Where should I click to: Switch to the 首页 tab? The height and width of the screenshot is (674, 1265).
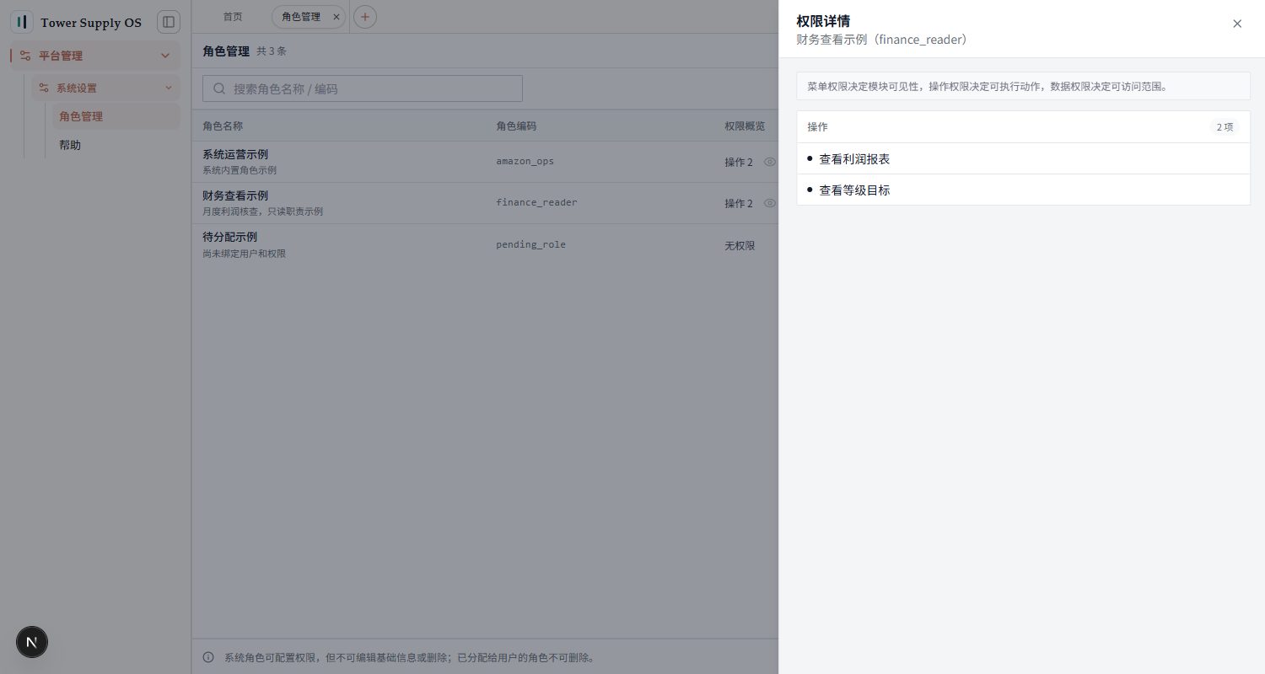click(233, 17)
